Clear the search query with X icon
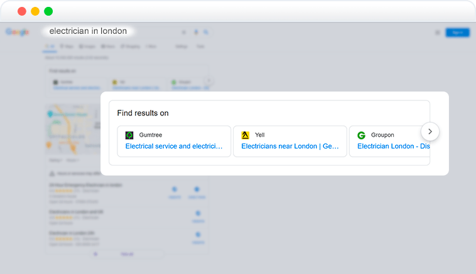 pos(183,32)
